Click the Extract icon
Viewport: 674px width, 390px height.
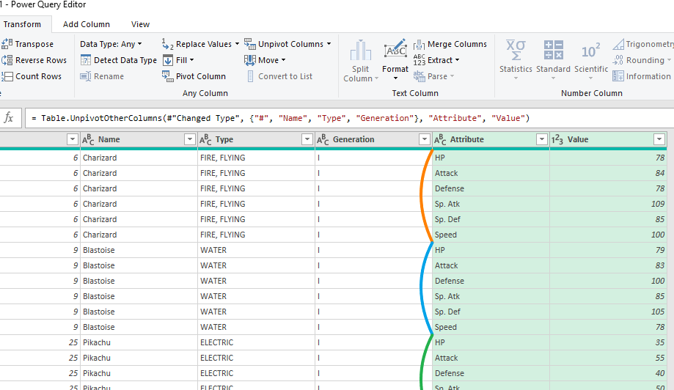point(419,60)
